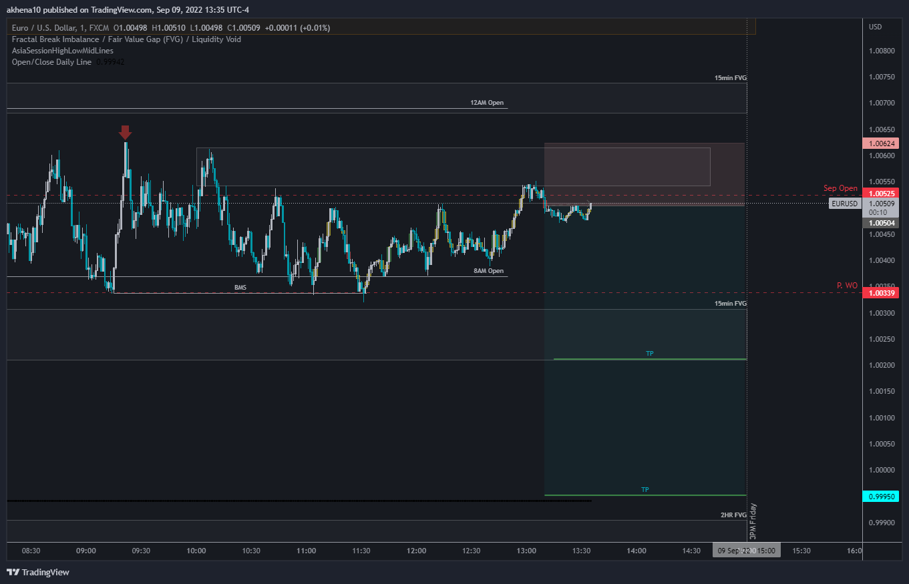Select the red down-arrow marker on the chart
Screen dimensions: 909x584
[x=125, y=132]
